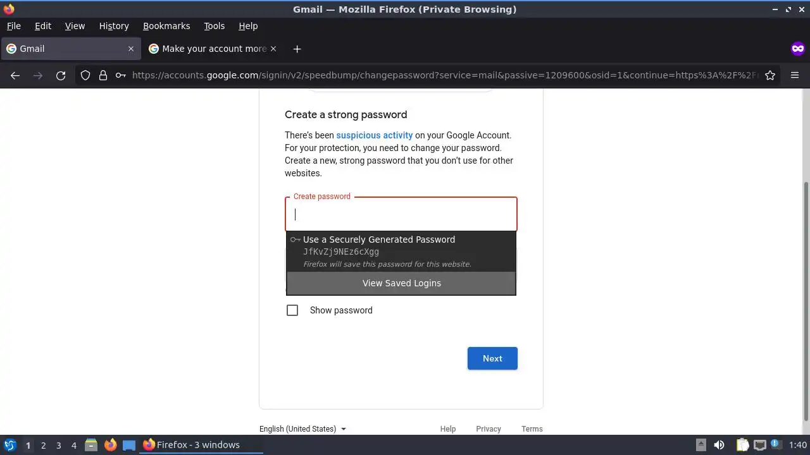Open the removable media tray icon
This screenshot has width=810, height=455.
pos(701,445)
